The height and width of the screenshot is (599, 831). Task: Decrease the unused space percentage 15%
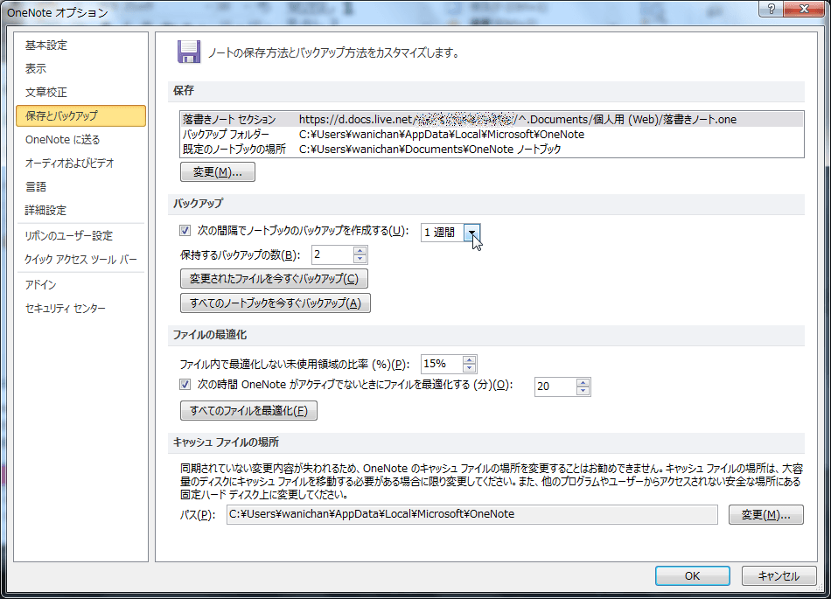click(x=469, y=368)
